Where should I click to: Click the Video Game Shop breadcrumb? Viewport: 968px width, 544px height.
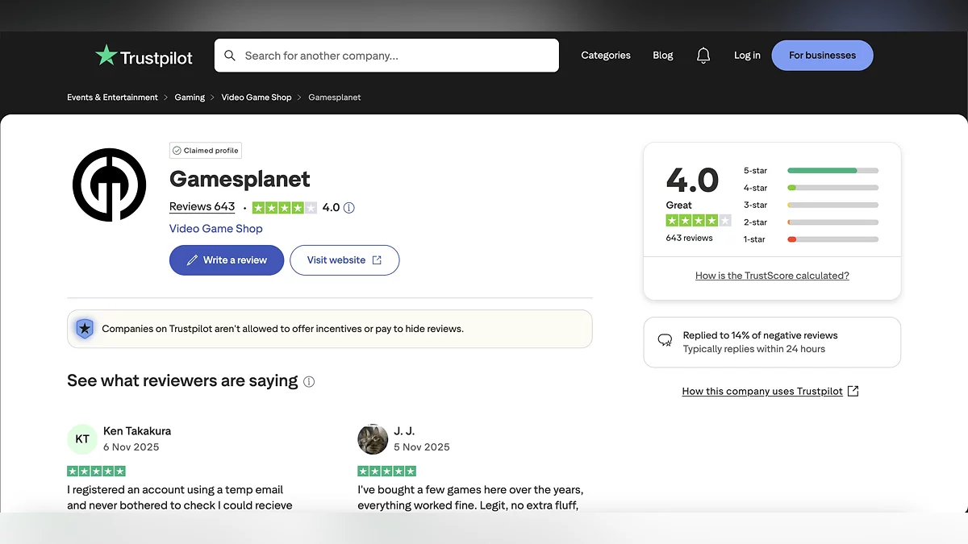257,98
